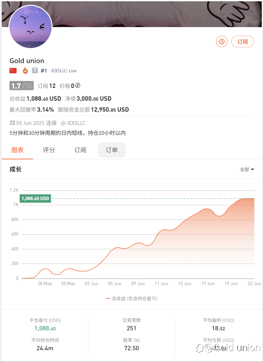Click the calendar icon before 05 Jun 2025
This screenshot has height=362, width=263.
click(12, 123)
